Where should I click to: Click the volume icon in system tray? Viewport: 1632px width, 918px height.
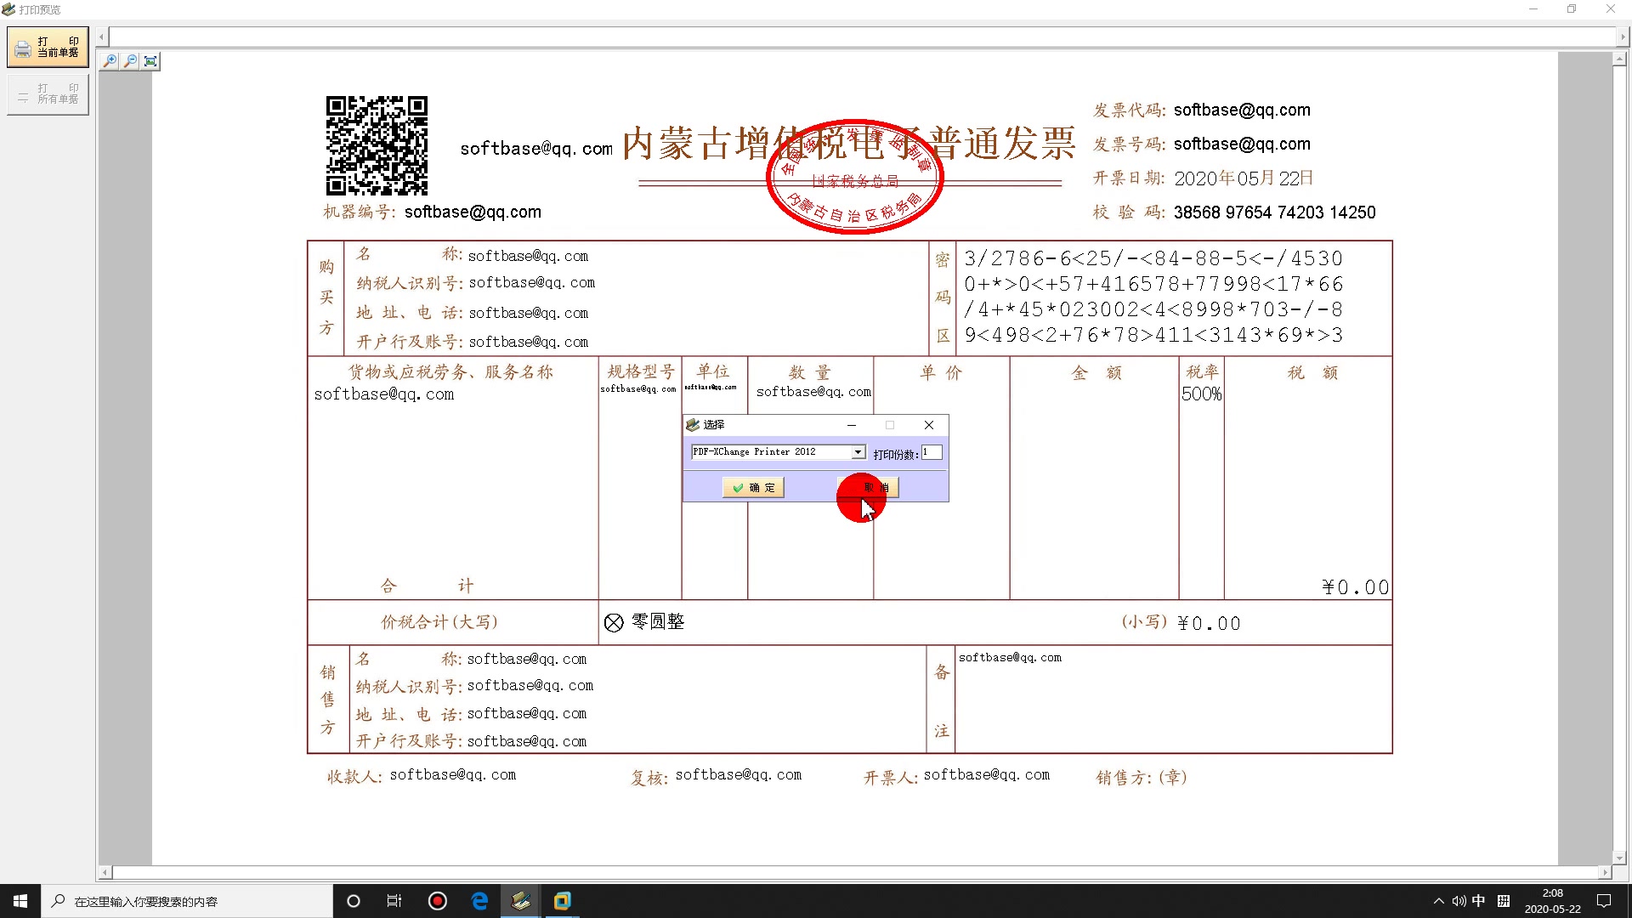pos(1459,901)
